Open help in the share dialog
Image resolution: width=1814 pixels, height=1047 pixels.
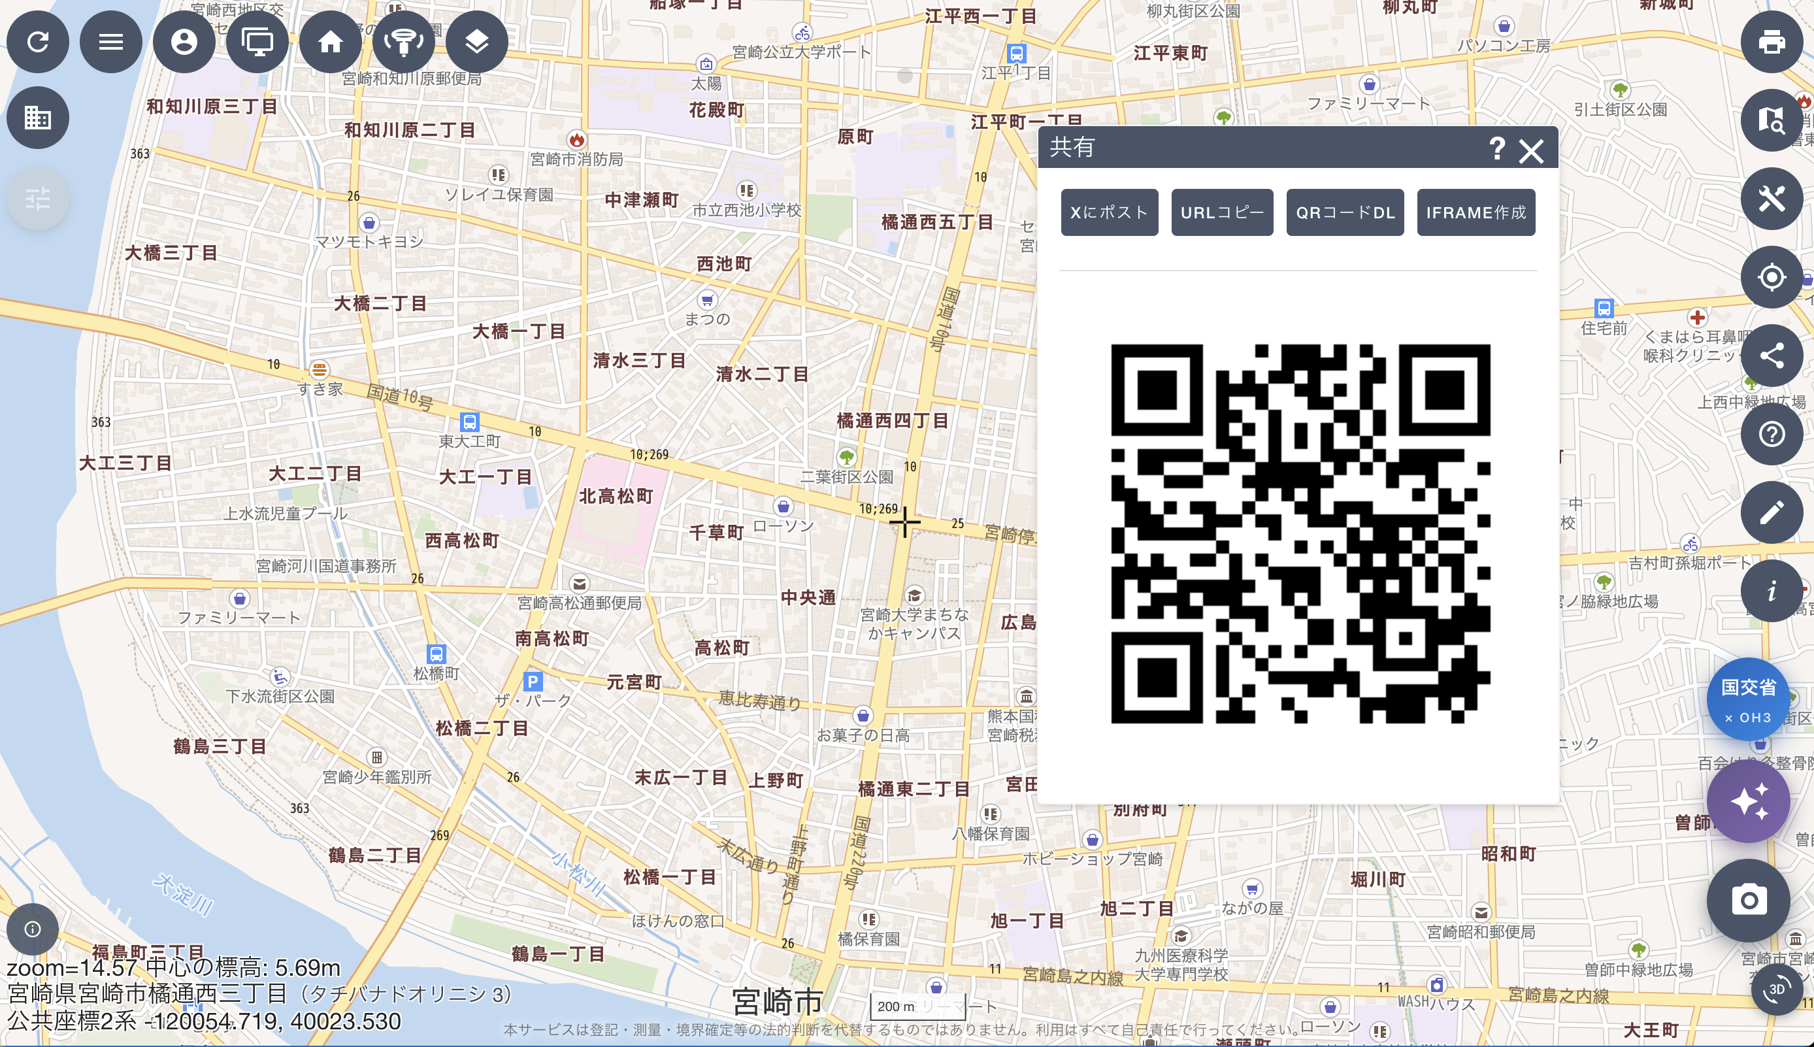point(1497,149)
